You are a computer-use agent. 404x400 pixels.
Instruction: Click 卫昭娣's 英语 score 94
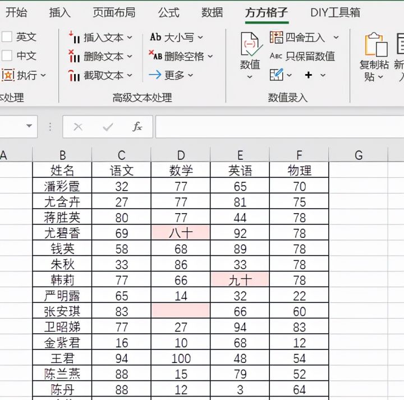[x=240, y=327]
